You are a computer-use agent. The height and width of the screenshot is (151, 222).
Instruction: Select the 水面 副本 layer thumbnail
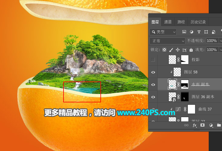click(x=172, y=84)
